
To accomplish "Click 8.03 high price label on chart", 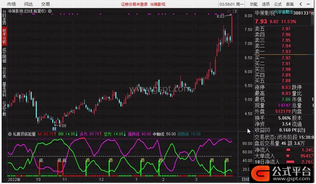I will [221, 16].
